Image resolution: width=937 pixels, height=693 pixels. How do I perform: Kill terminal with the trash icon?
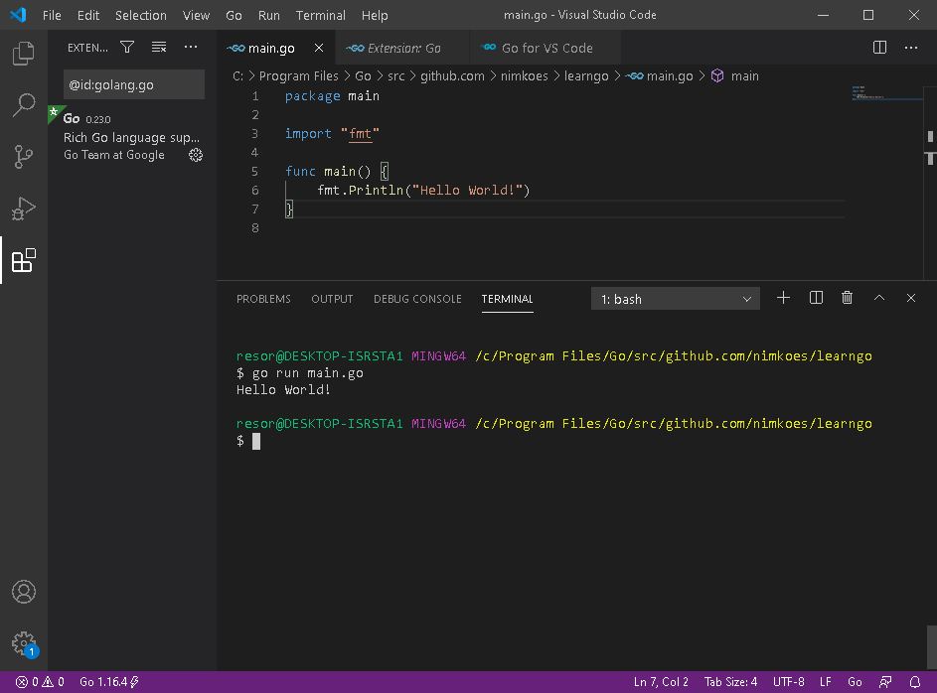[847, 298]
